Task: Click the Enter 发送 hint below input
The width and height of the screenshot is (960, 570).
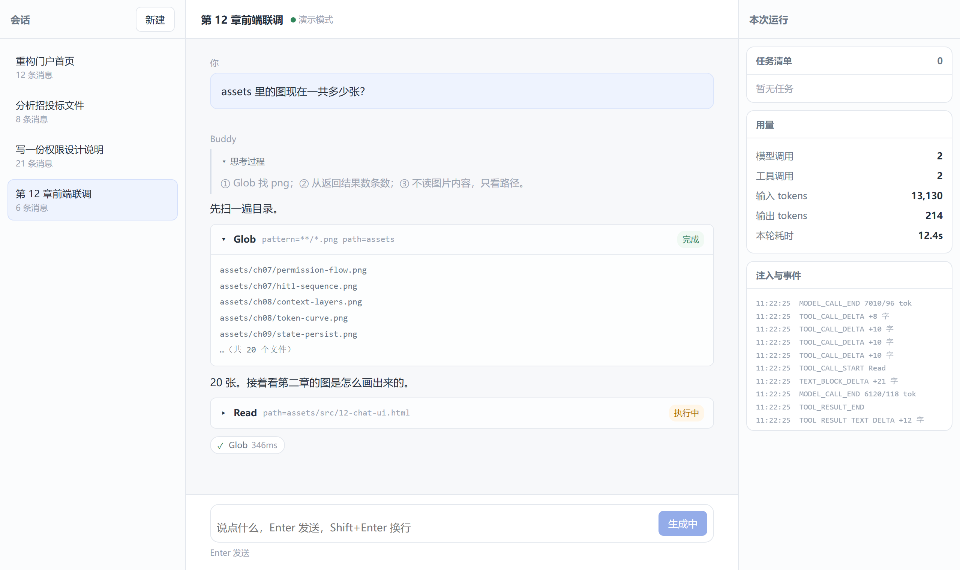Action: (x=229, y=553)
